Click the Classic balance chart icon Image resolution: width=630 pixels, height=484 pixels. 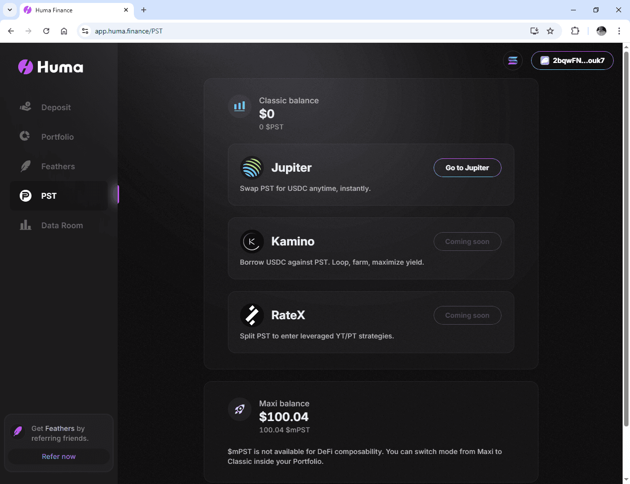(240, 106)
